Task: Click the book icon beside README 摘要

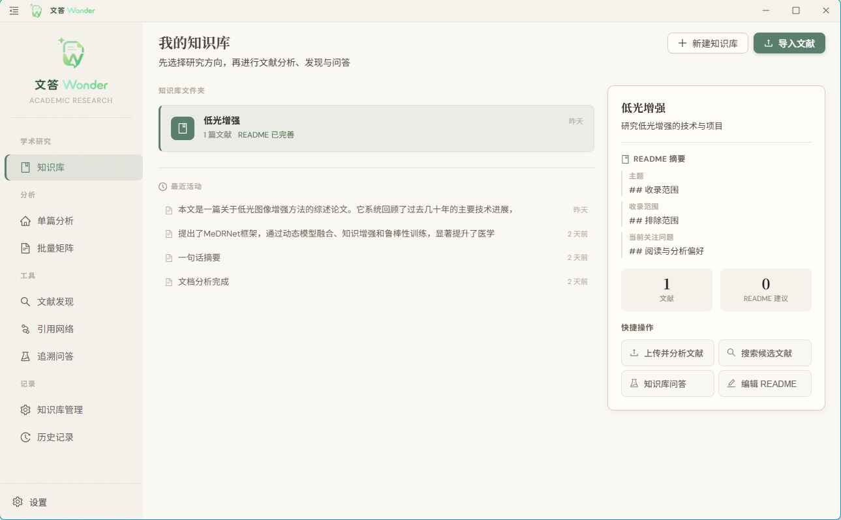Action: pyautogui.click(x=626, y=159)
